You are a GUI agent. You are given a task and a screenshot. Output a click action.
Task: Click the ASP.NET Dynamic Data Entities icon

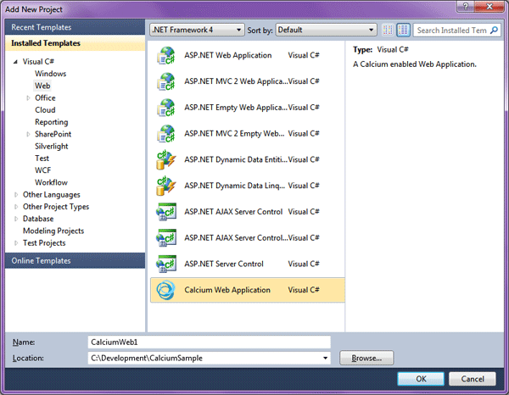coord(166,159)
